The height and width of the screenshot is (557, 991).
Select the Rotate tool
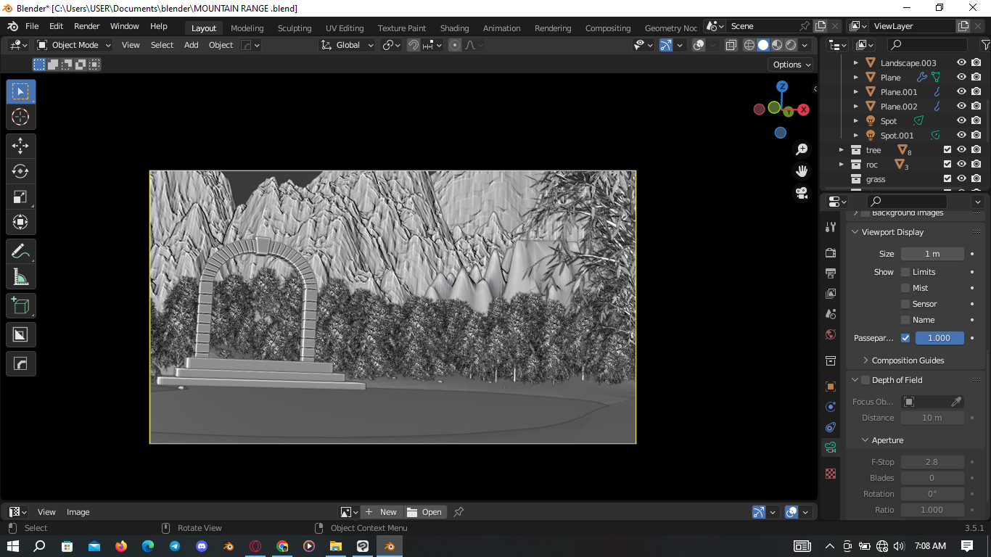click(x=20, y=171)
